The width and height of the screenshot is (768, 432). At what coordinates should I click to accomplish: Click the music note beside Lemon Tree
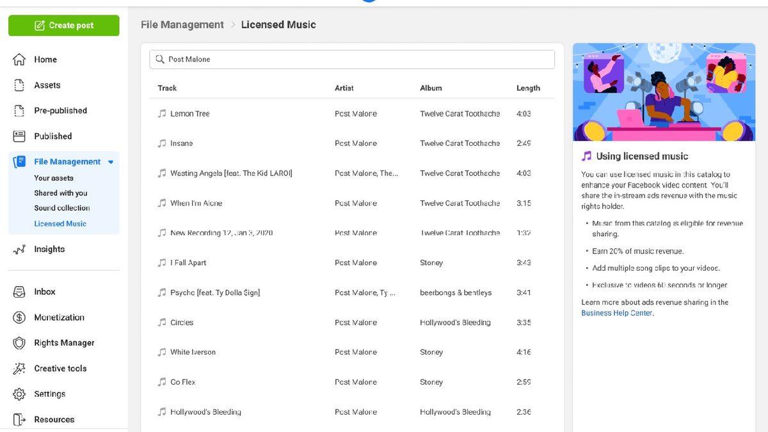[x=162, y=114]
